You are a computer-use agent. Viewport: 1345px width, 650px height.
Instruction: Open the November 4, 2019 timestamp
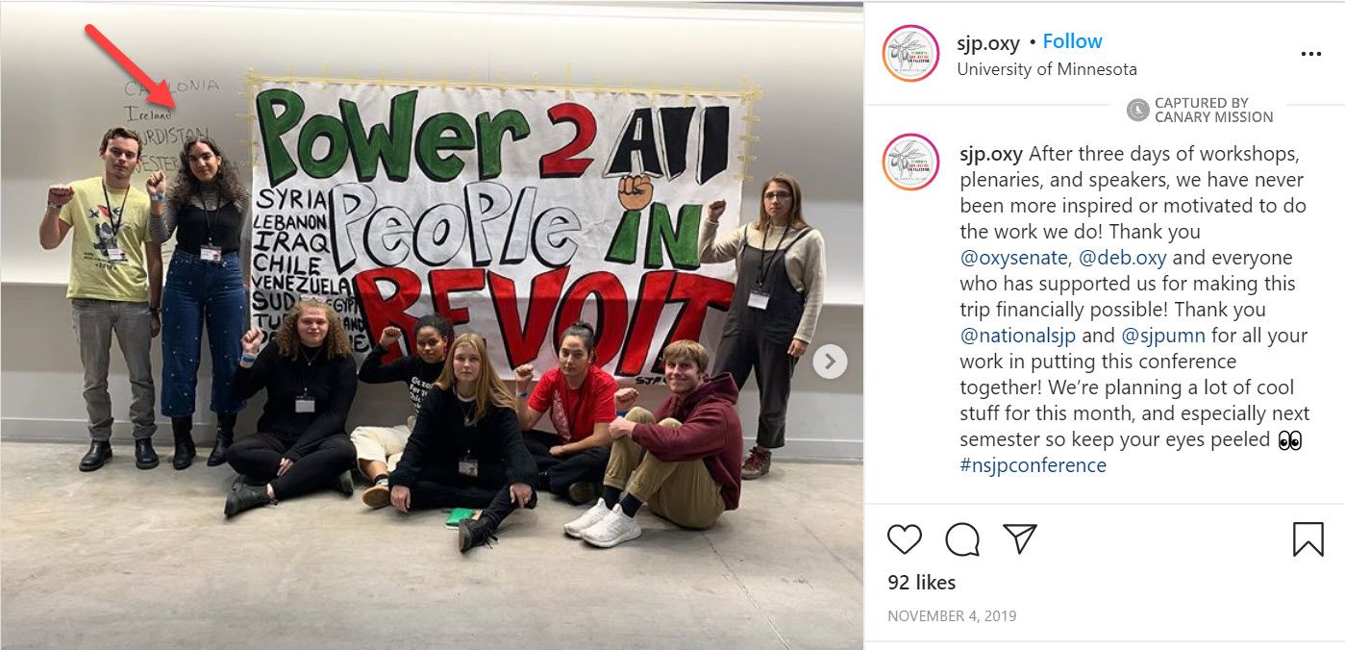(952, 615)
